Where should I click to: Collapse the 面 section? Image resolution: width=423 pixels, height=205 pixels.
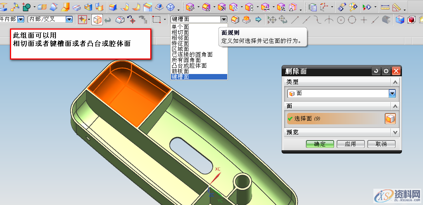click(395, 106)
